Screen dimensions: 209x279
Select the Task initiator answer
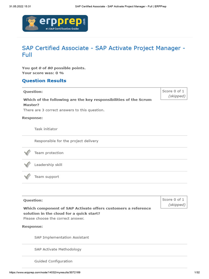click(x=46, y=129)
